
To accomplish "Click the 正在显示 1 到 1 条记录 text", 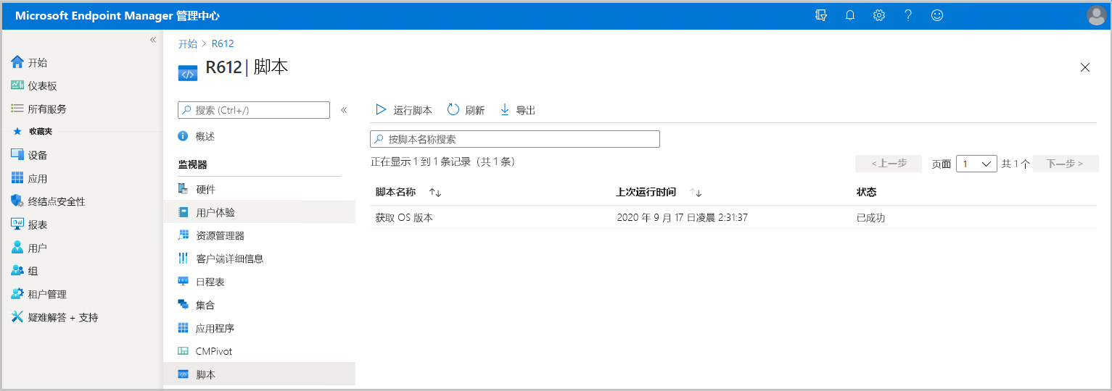I will coord(442,162).
